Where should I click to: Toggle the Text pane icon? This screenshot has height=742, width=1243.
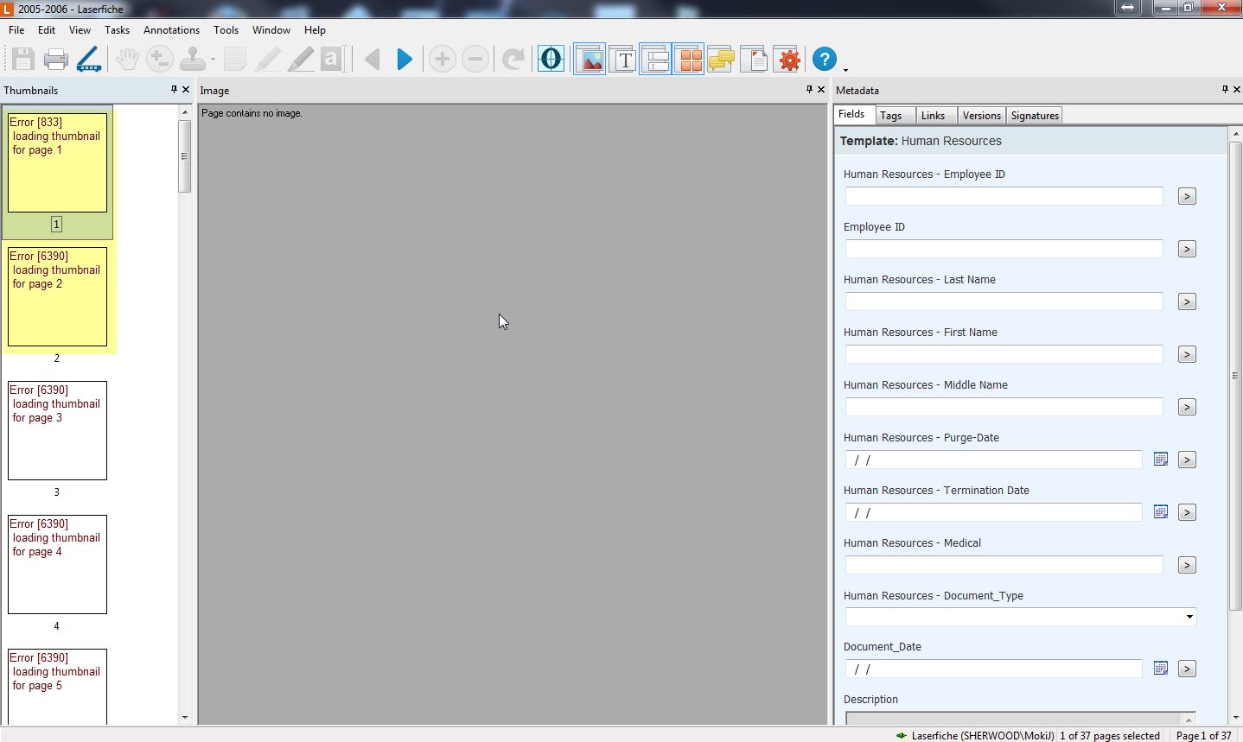click(x=622, y=59)
